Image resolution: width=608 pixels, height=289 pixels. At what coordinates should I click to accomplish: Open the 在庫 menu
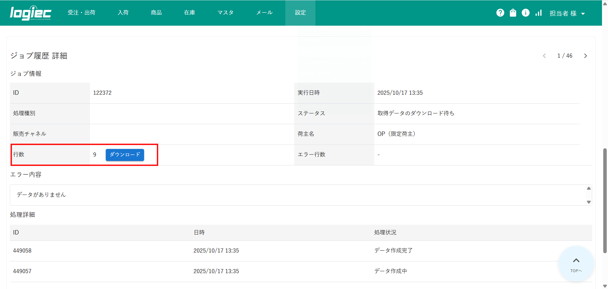[x=189, y=13]
